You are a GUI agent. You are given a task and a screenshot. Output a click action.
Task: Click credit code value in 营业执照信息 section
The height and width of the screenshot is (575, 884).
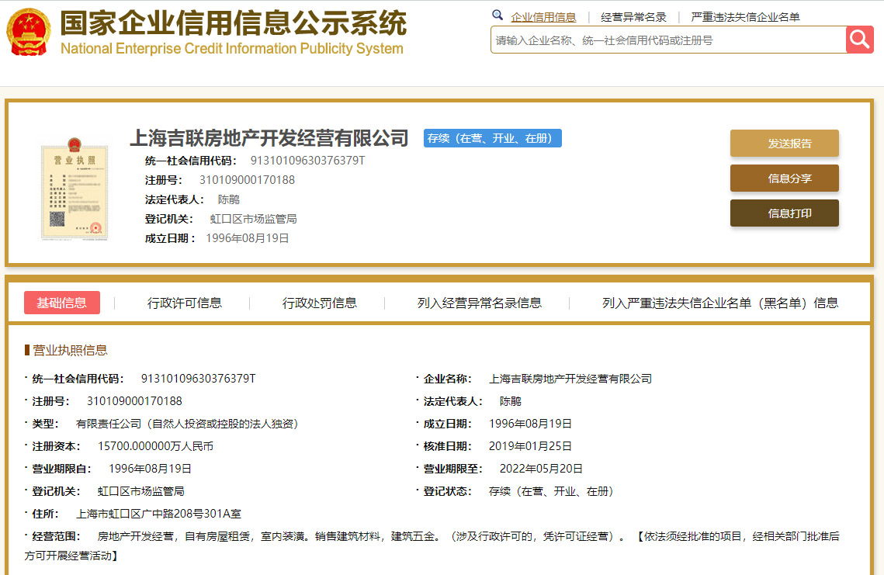pos(198,379)
